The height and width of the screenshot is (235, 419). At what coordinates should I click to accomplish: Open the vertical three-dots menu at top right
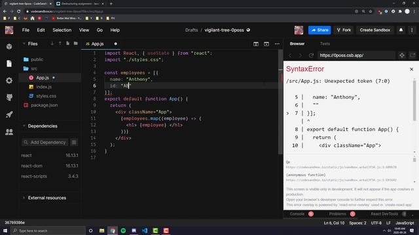click(412, 30)
